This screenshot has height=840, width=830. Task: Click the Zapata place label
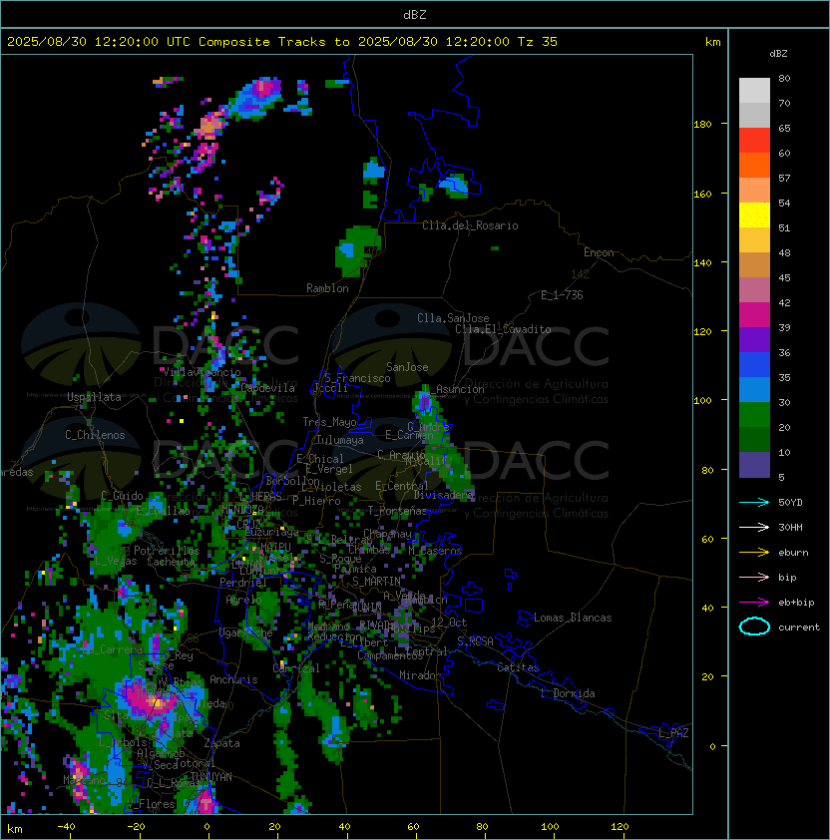[x=221, y=743]
